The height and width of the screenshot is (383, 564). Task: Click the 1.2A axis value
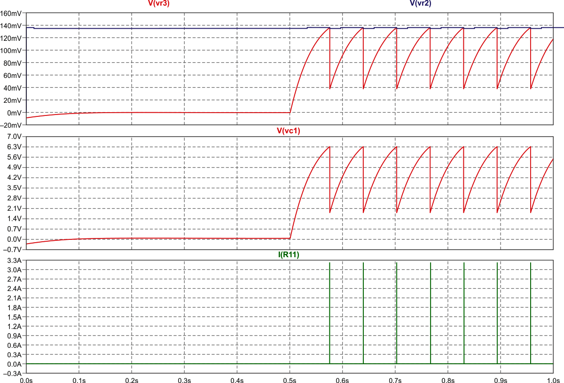pos(16,326)
